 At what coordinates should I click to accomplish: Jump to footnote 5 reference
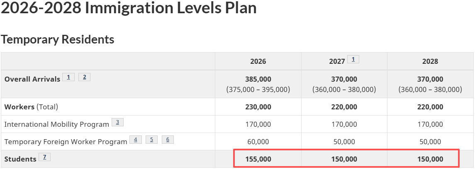click(151, 140)
